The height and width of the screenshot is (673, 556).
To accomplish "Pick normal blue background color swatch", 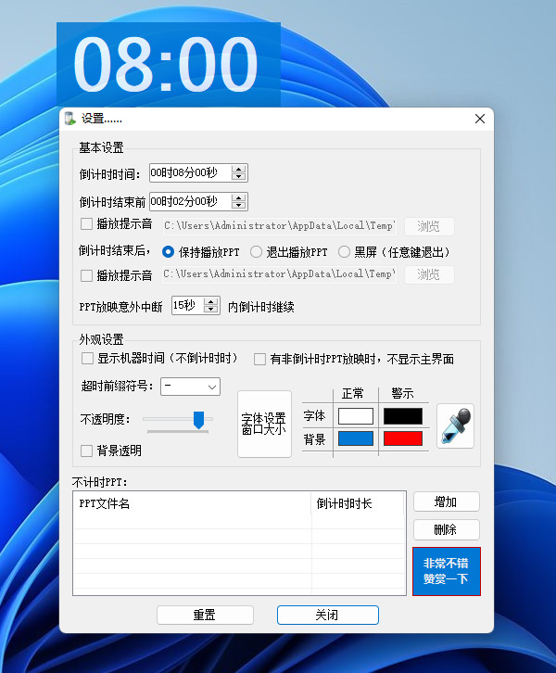I will [x=356, y=438].
